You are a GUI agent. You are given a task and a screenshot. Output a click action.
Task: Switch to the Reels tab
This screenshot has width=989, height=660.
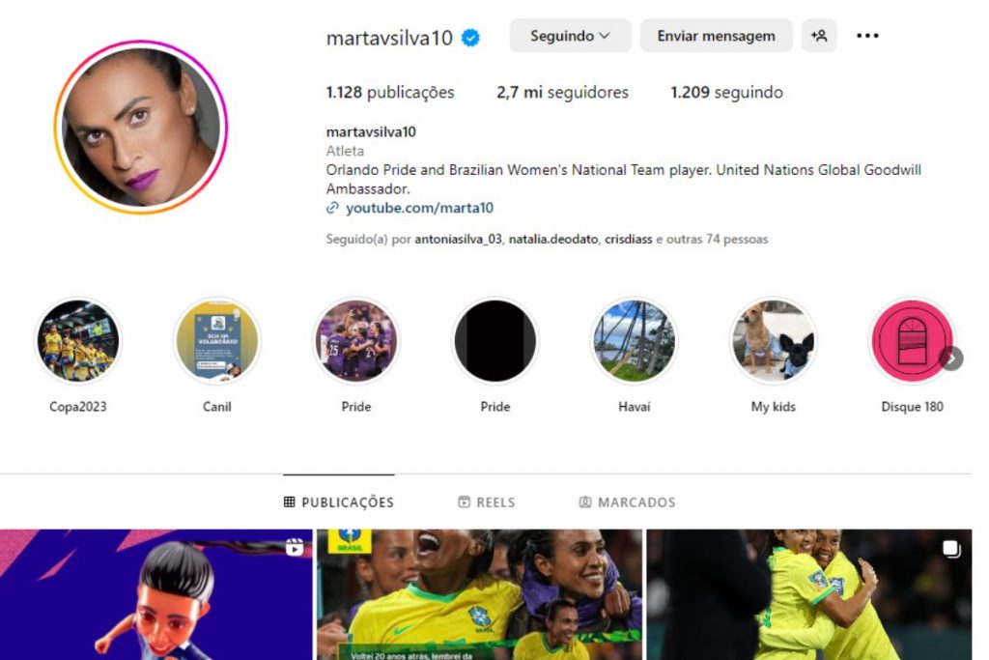(487, 502)
